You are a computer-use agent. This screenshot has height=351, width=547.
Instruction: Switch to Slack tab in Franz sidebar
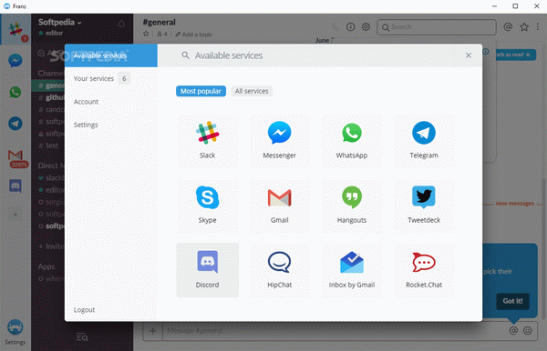(x=15, y=30)
